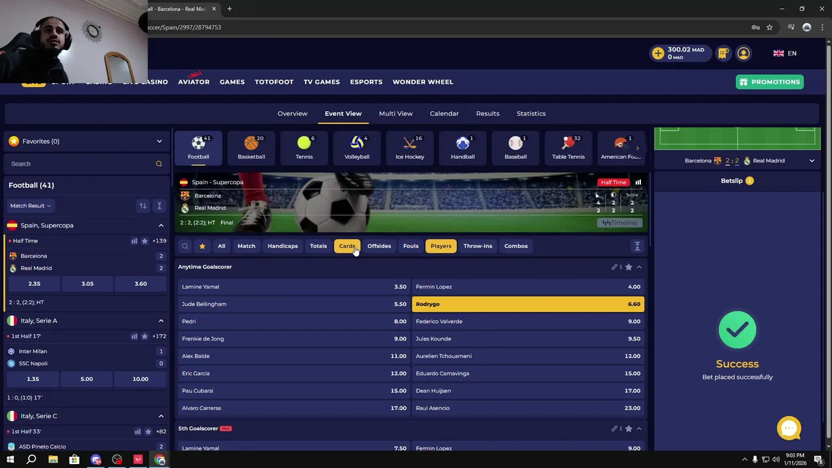Collapse the Italy, Serie A league

(x=161, y=321)
